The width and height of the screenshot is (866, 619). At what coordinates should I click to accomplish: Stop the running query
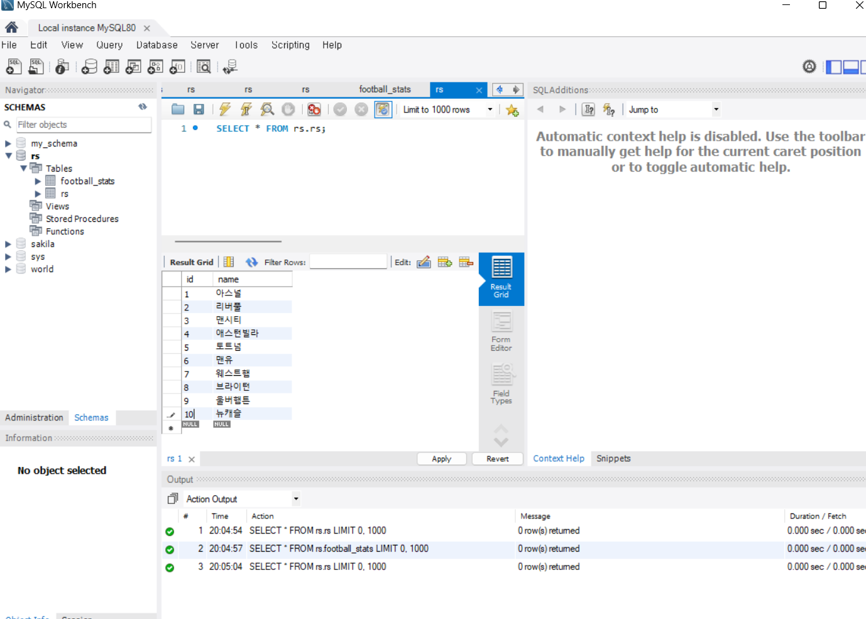click(x=288, y=109)
